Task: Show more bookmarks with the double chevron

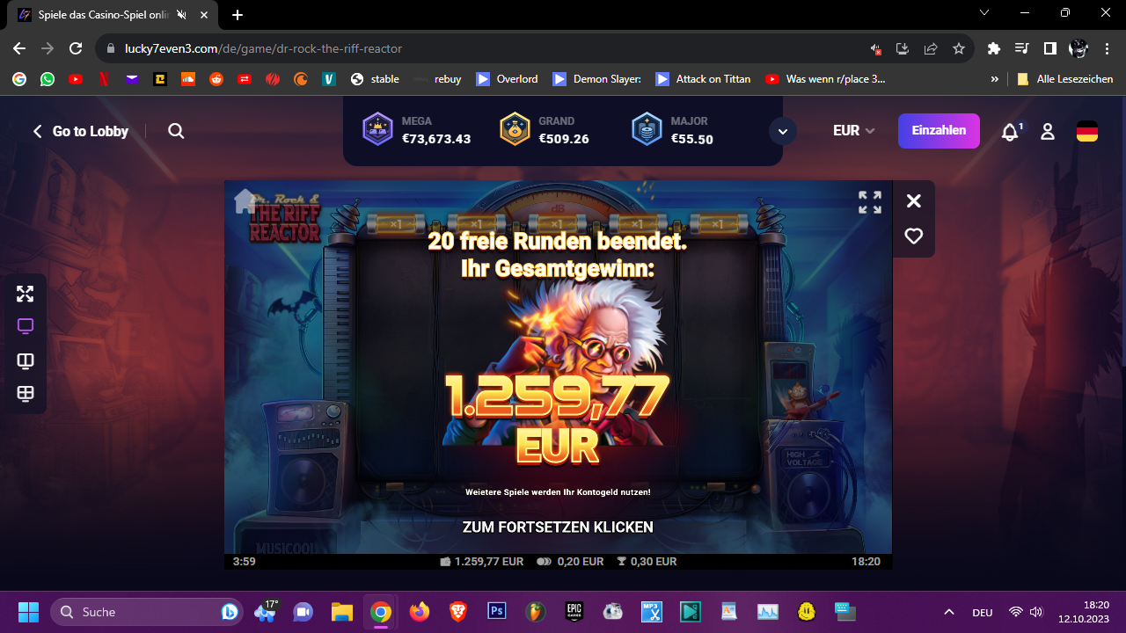Action: [995, 79]
